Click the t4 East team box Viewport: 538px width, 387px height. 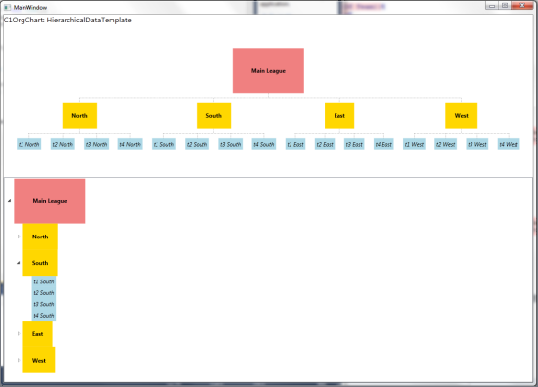383,144
